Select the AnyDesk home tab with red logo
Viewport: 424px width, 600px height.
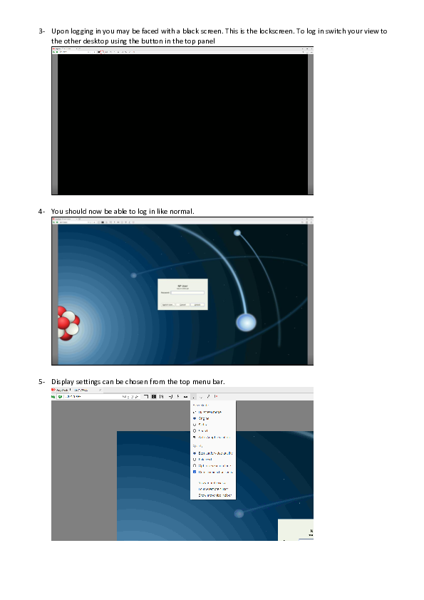tap(60, 390)
